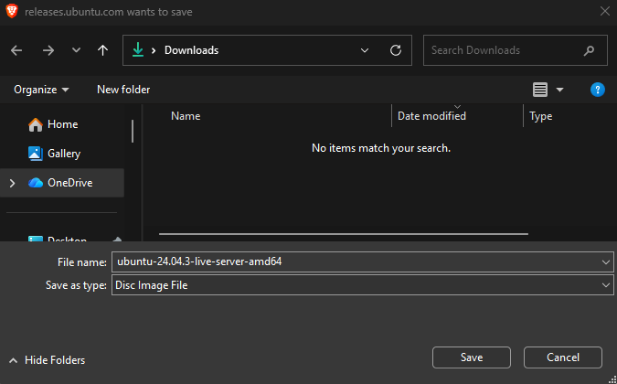Click the view layout icon
Viewport: 617px width, 384px height.
pyautogui.click(x=540, y=90)
